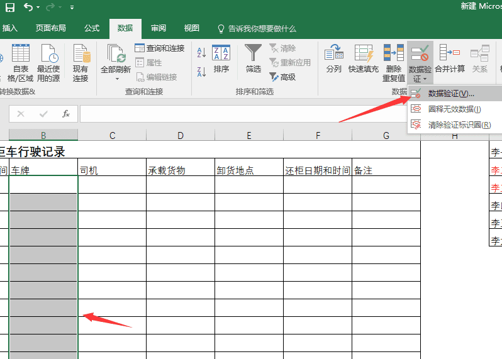
Task: Customize the Quick Access Toolbar dropdown
Action: [x=72, y=8]
